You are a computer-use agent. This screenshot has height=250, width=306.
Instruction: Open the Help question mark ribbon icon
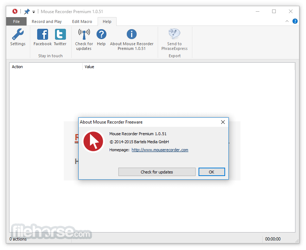(101, 34)
